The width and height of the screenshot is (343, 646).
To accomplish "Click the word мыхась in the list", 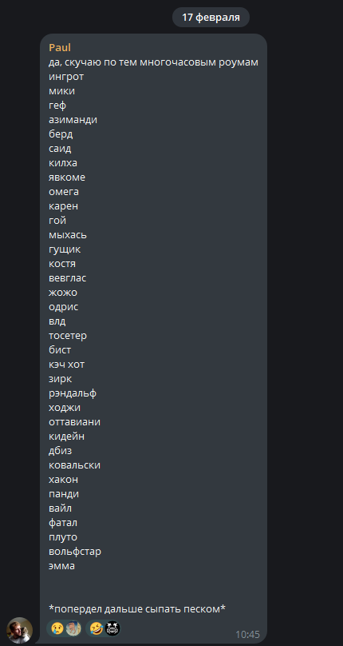I will pyautogui.click(x=68, y=235).
